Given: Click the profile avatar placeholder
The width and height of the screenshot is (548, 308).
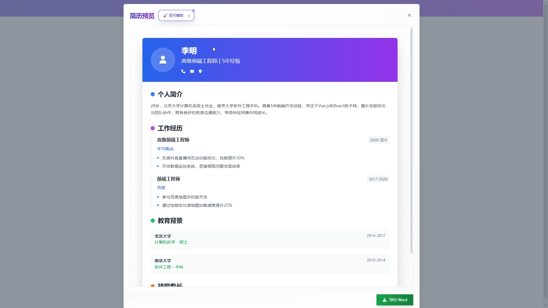Looking at the screenshot, I should point(163,60).
